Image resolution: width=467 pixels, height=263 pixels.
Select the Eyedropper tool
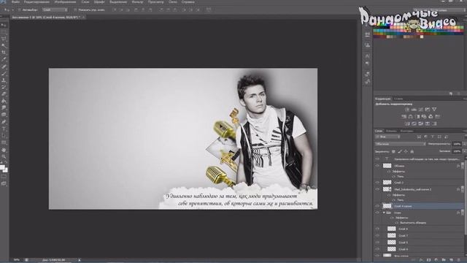(x=4, y=59)
